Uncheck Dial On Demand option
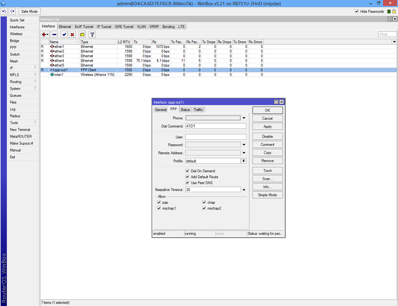The width and height of the screenshot is (398, 306). tap(187, 171)
